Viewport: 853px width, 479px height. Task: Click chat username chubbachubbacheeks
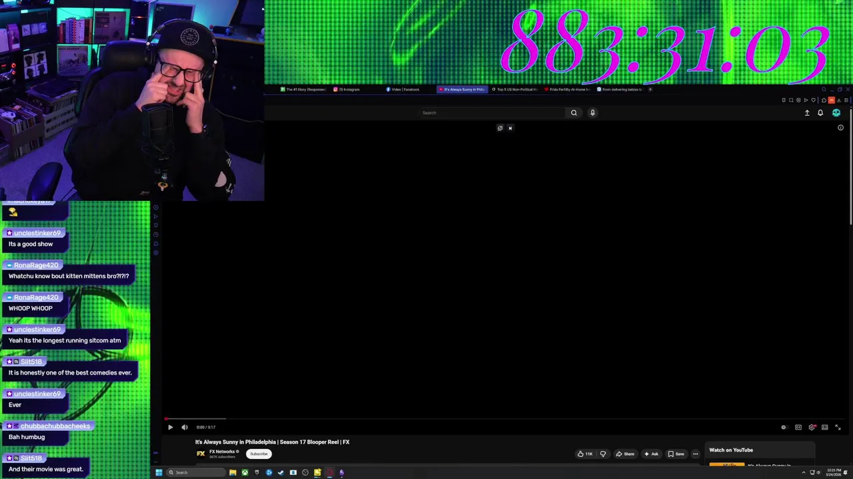[x=55, y=426]
